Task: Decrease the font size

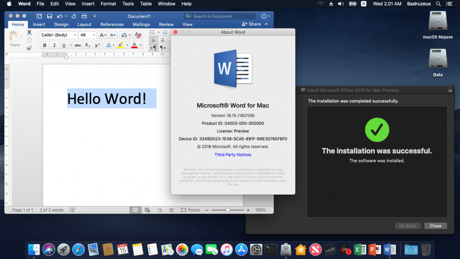Action: [x=113, y=35]
